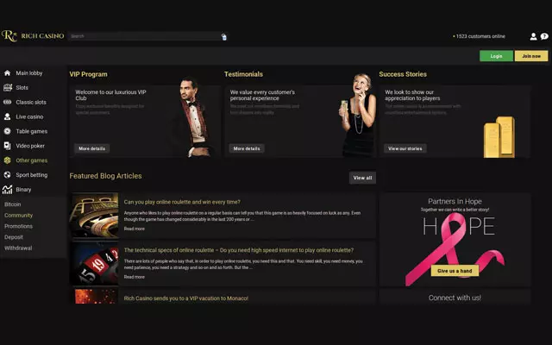The image size is (552, 345).
Task: Click the Video poker cards icon
Action: click(7, 146)
